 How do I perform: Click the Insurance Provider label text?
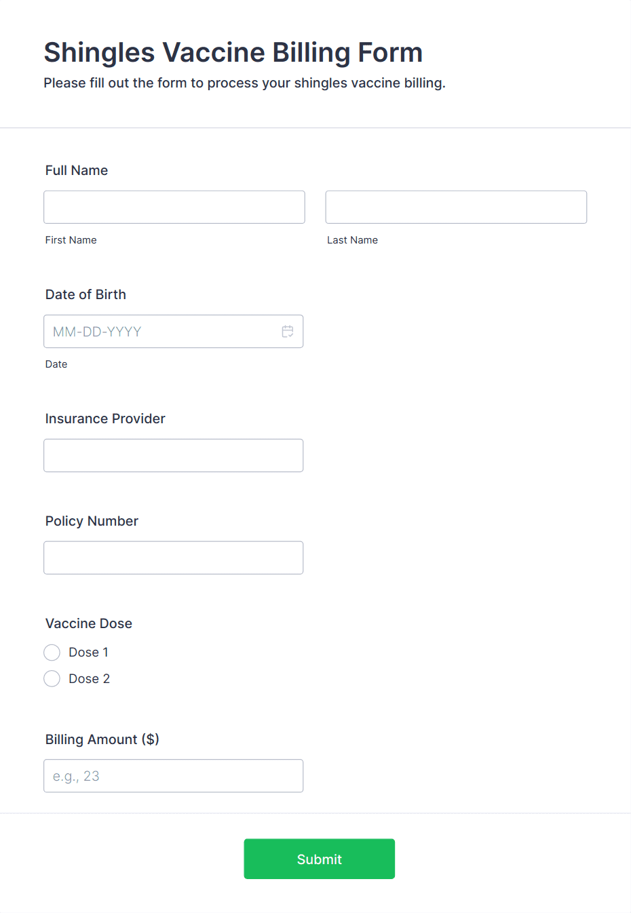pyautogui.click(x=105, y=419)
